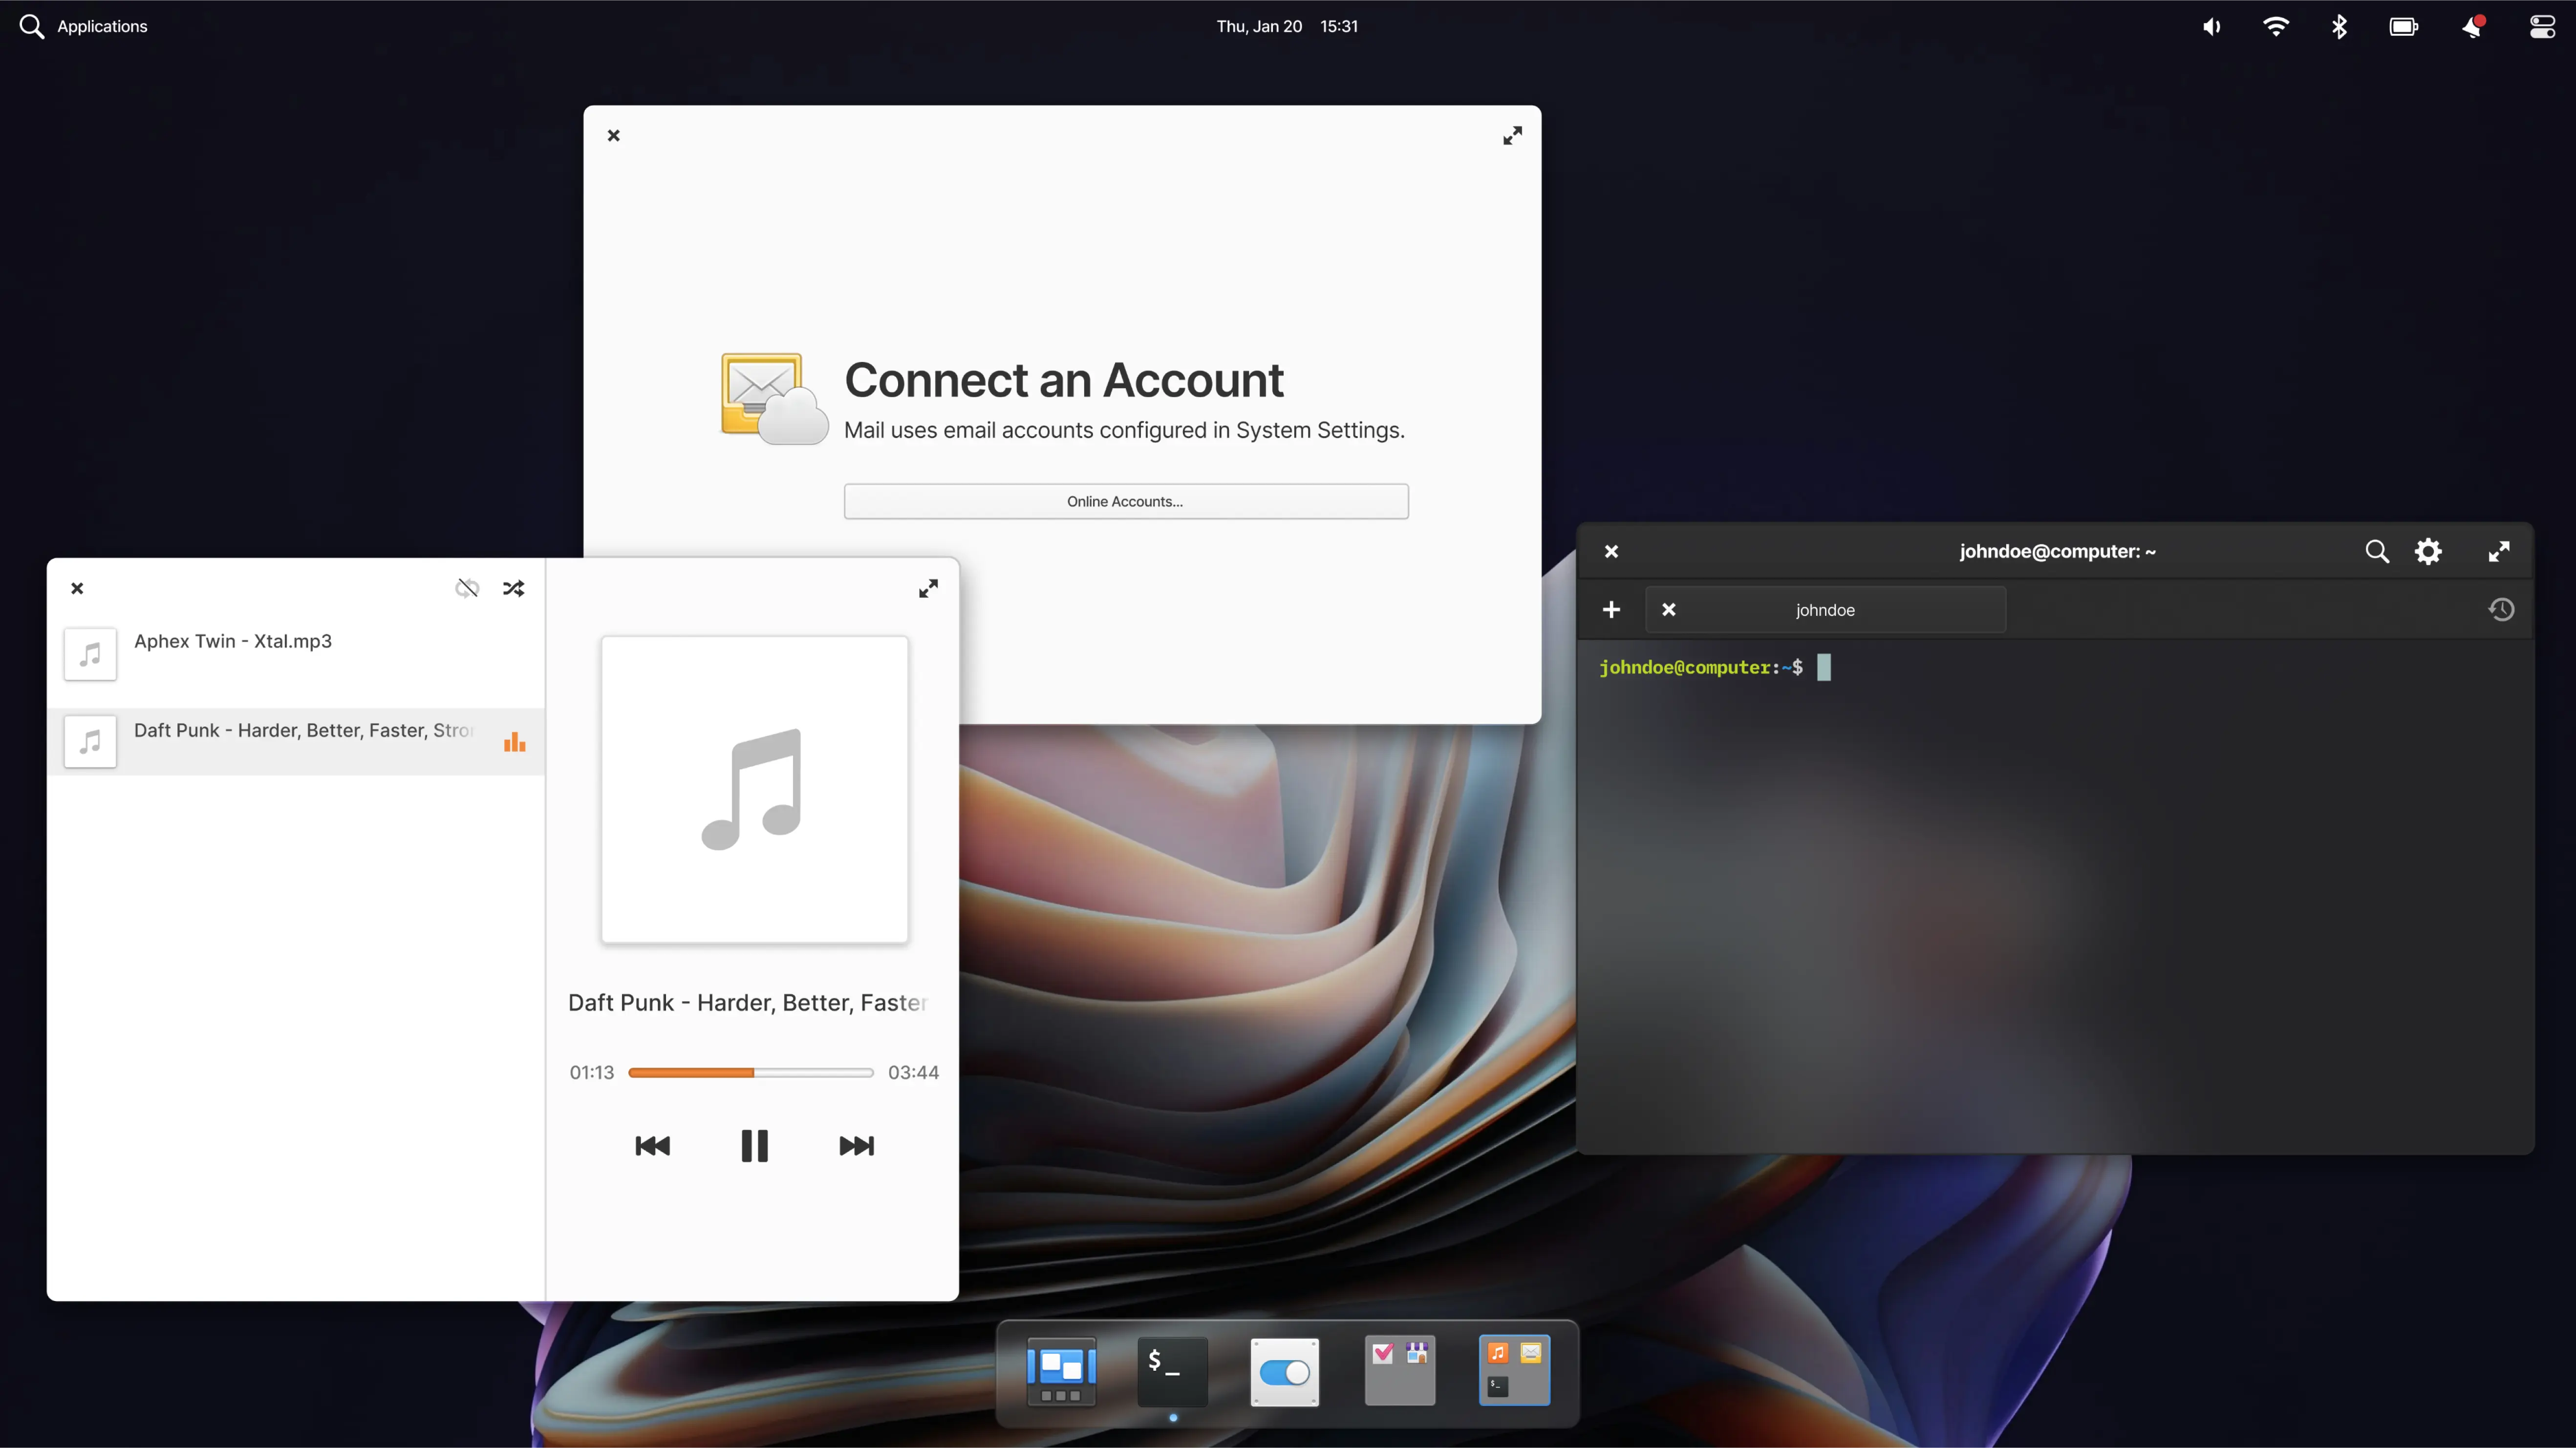Open the quick settings toggle indicator

[2542, 27]
